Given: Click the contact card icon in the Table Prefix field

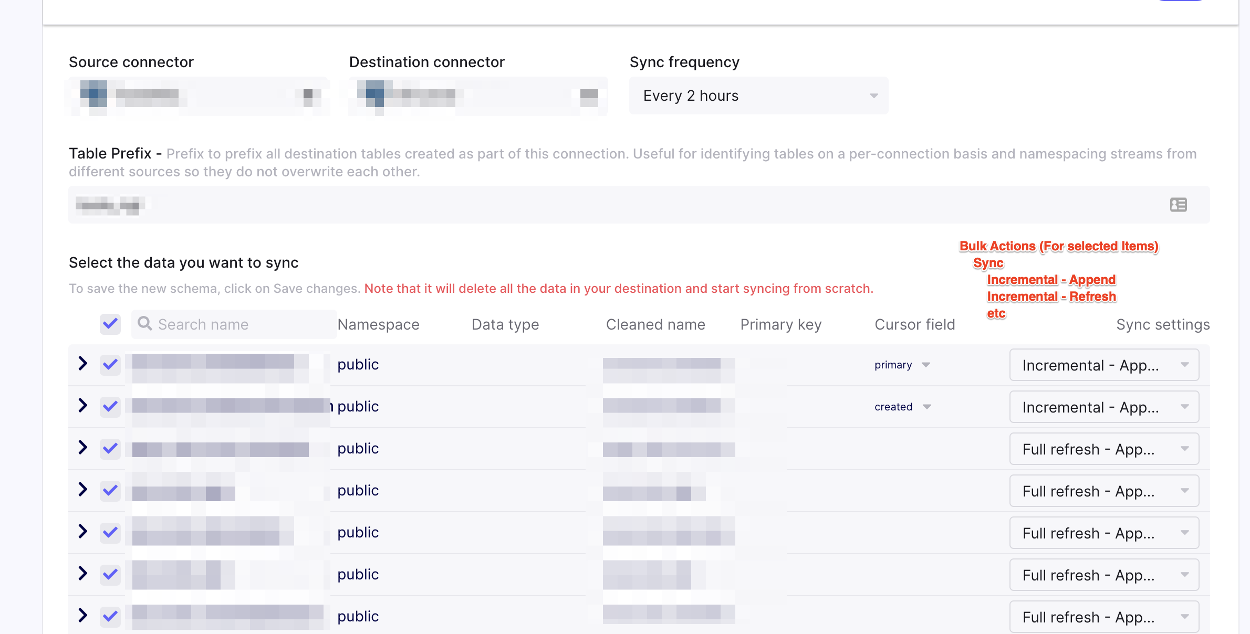Looking at the screenshot, I should [1178, 205].
